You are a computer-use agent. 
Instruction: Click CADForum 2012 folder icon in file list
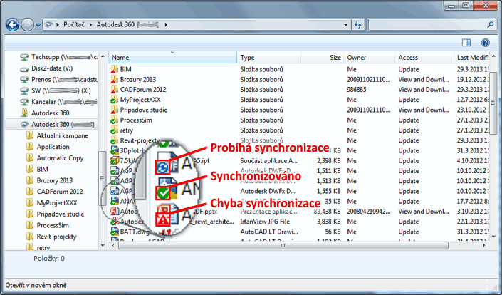[x=114, y=90]
